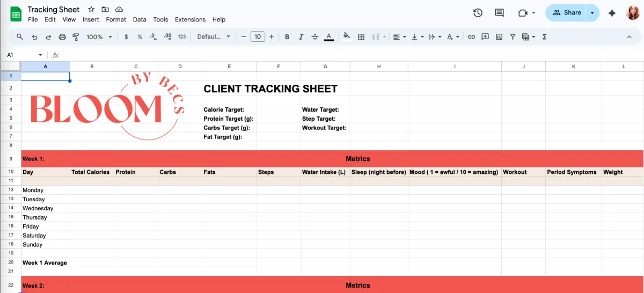The height and width of the screenshot is (293, 644).
Task: Check the cloud save status icon
Action: click(119, 10)
